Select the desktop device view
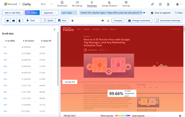This screenshot has width=185, height=117. [7, 21]
